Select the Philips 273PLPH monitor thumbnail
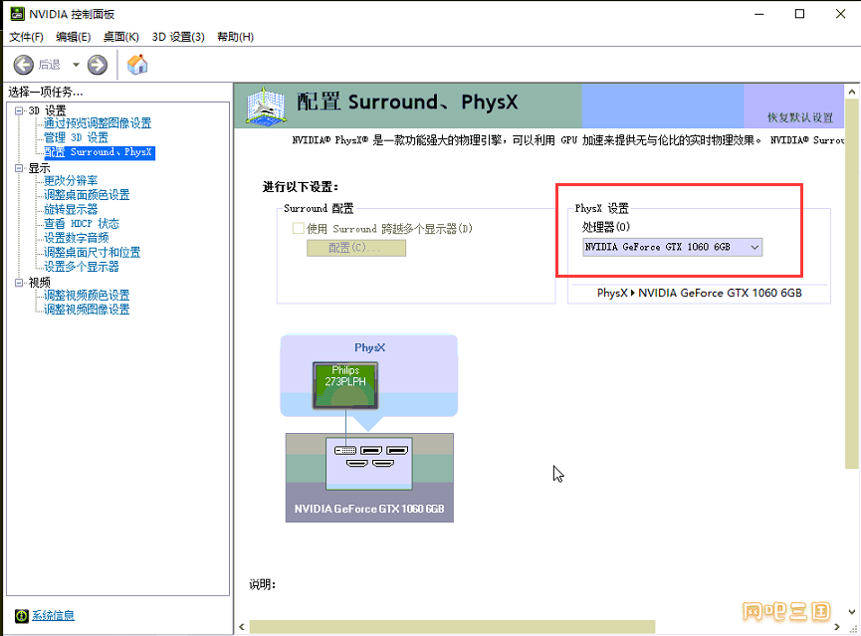 (x=345, y=385)
